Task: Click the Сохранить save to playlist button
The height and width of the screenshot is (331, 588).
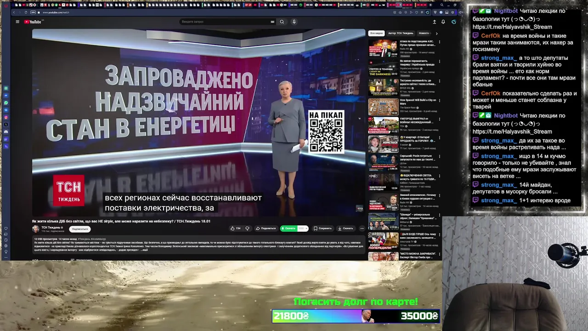Action: coord(322,228)
